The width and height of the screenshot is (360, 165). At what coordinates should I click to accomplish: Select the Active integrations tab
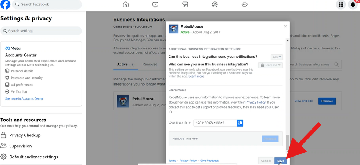(125, 64)
